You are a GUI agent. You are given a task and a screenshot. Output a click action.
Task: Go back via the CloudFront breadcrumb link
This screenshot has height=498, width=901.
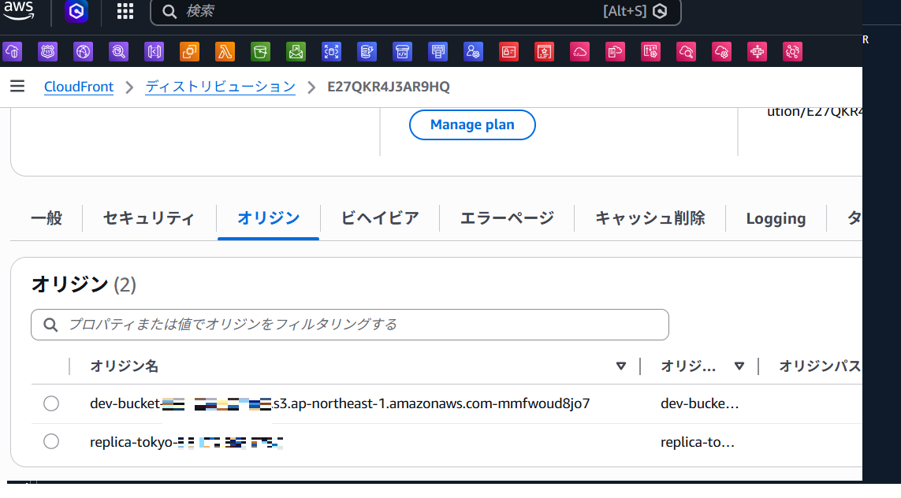pyautogui.click(x=78, y=87)
